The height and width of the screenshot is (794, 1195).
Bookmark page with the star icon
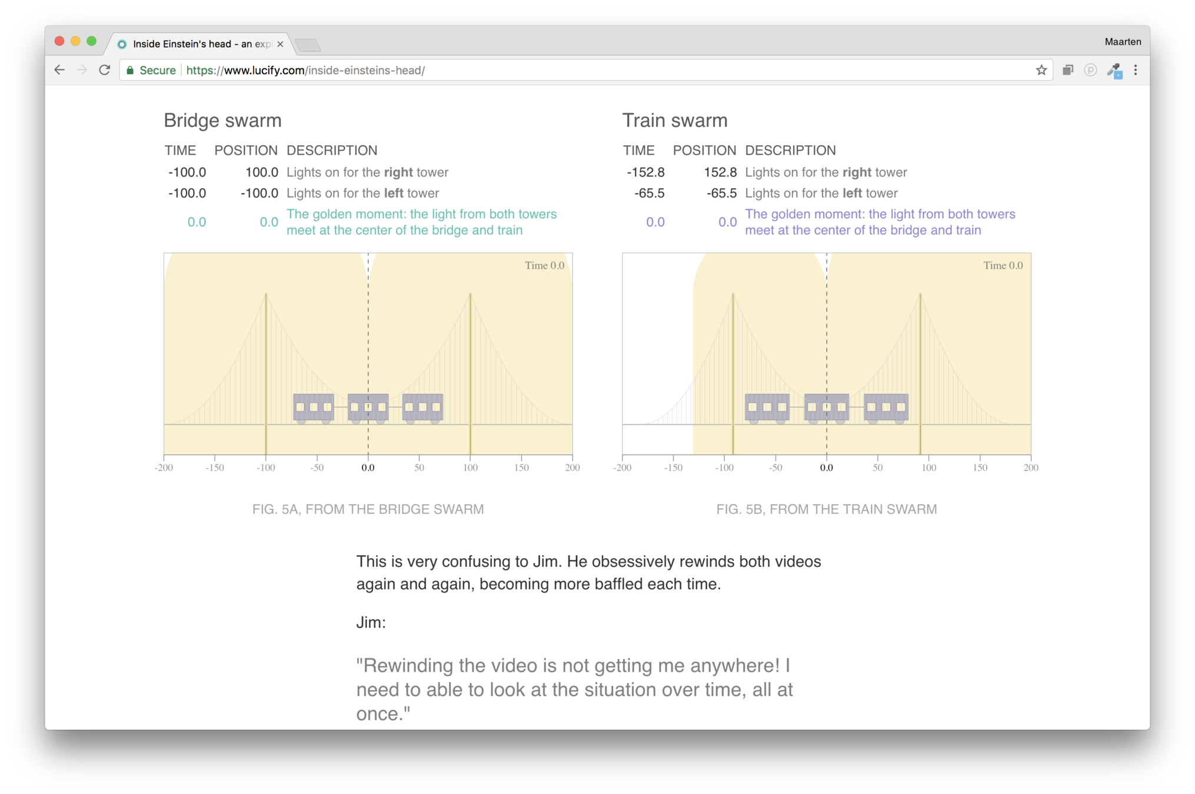[1041, 70]
